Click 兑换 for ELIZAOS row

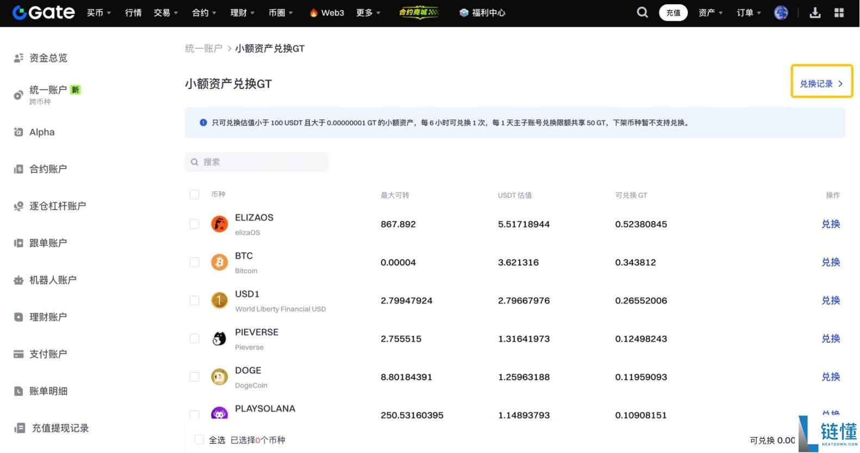pos(831,224)
